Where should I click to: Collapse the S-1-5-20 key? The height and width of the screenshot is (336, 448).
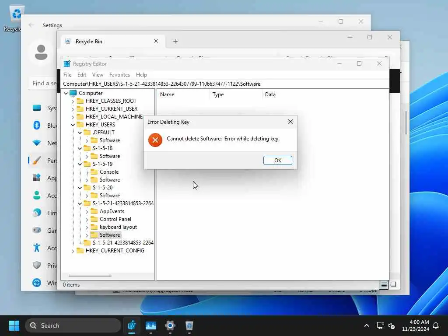click(x=80, y=188)
